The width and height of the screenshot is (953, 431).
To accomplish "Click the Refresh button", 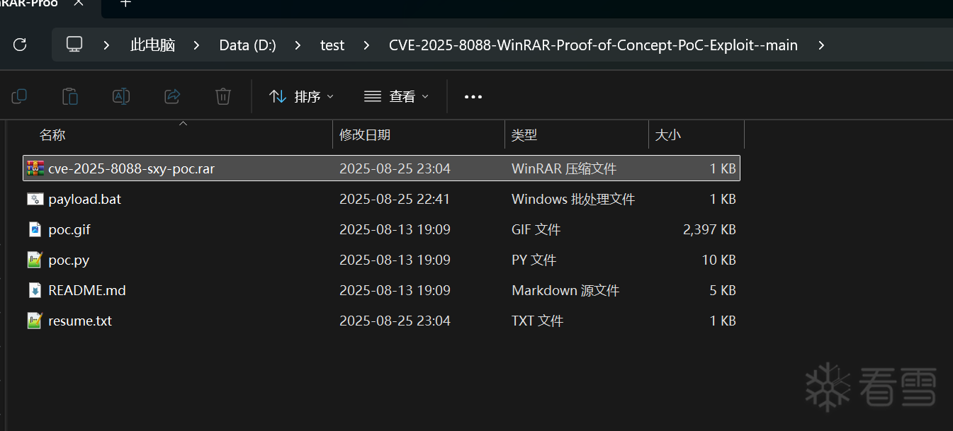I will point(20,45).
